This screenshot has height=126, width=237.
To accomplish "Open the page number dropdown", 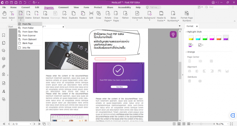I will [30, 124].
